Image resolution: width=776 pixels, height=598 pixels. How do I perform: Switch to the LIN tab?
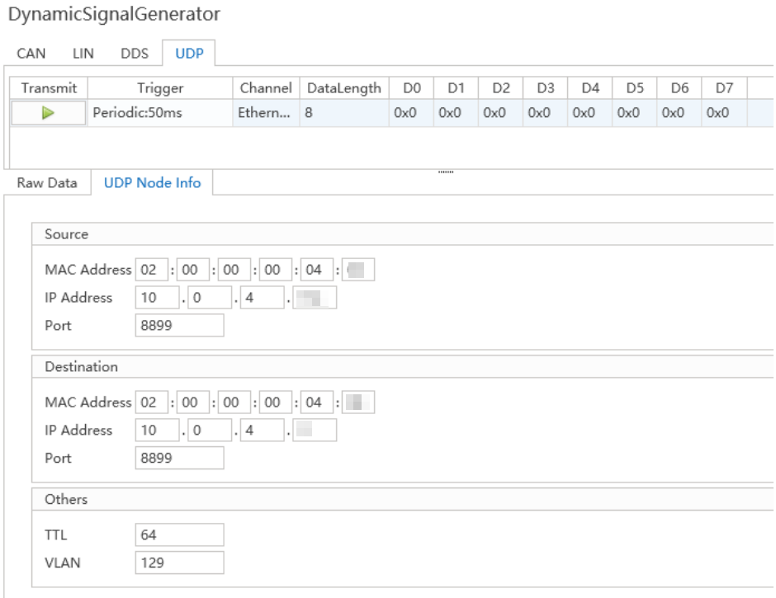(x=82, y=53)
